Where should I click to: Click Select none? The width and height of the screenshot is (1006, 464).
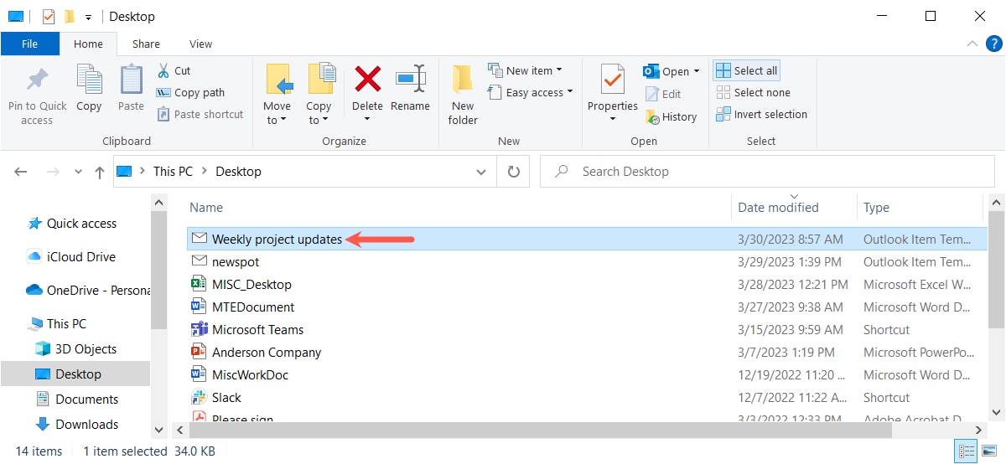(753, 92)
